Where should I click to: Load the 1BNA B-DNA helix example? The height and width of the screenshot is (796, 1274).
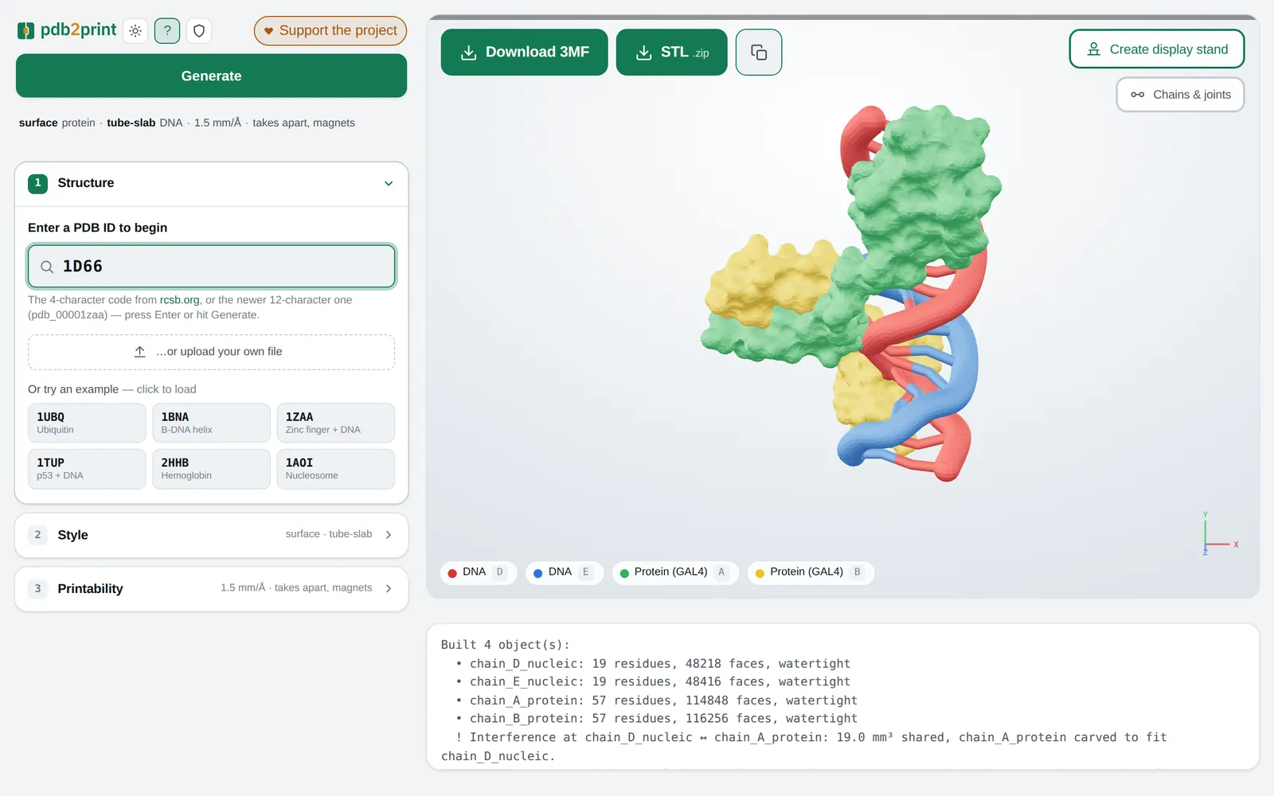(211, 423)
